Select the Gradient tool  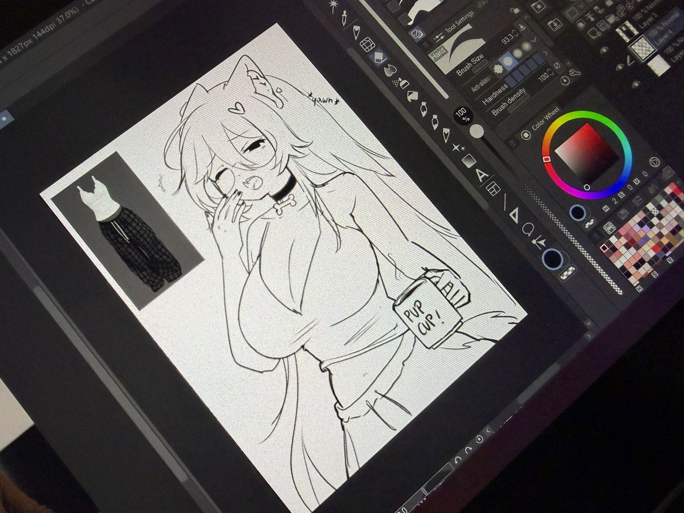tap(469, 160)
